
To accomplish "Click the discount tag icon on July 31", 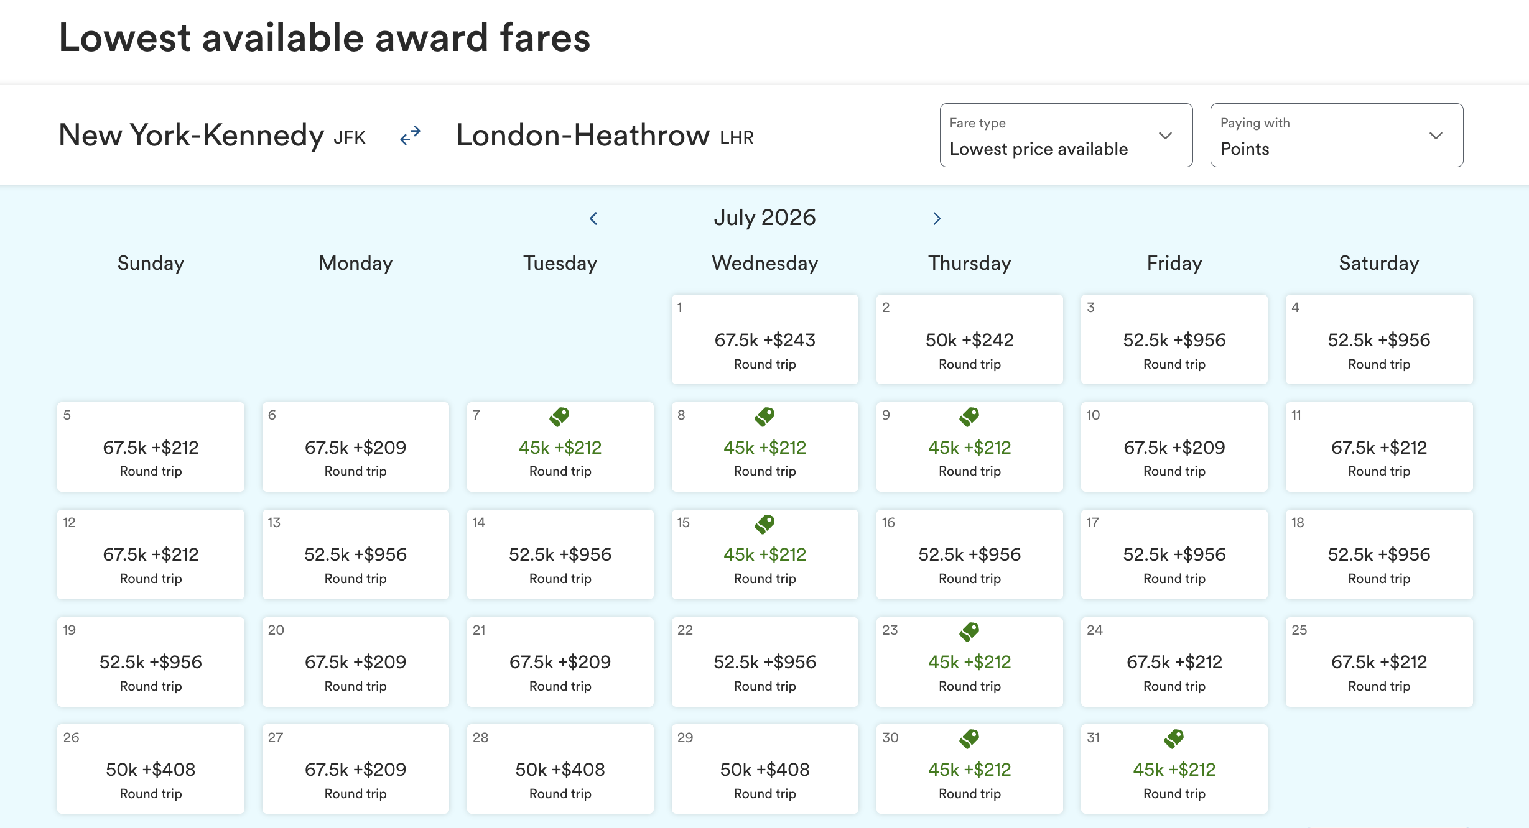I will pos(1174,739).
